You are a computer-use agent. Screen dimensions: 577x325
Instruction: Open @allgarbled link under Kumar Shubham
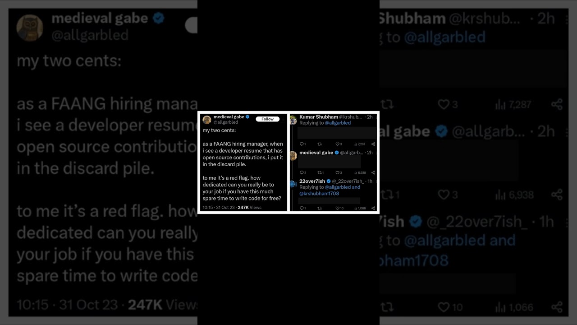tap(338, 123)
